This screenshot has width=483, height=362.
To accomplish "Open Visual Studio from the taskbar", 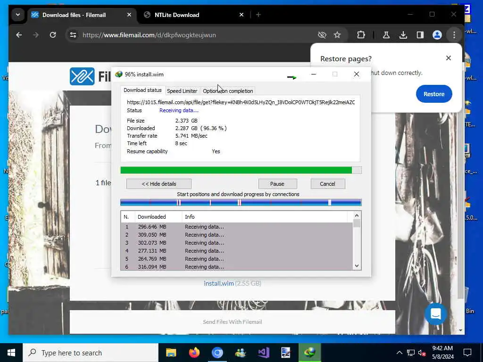I will click(x=264, y=353).
